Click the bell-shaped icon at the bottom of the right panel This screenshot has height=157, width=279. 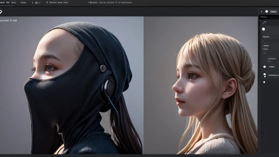point(264,82)
